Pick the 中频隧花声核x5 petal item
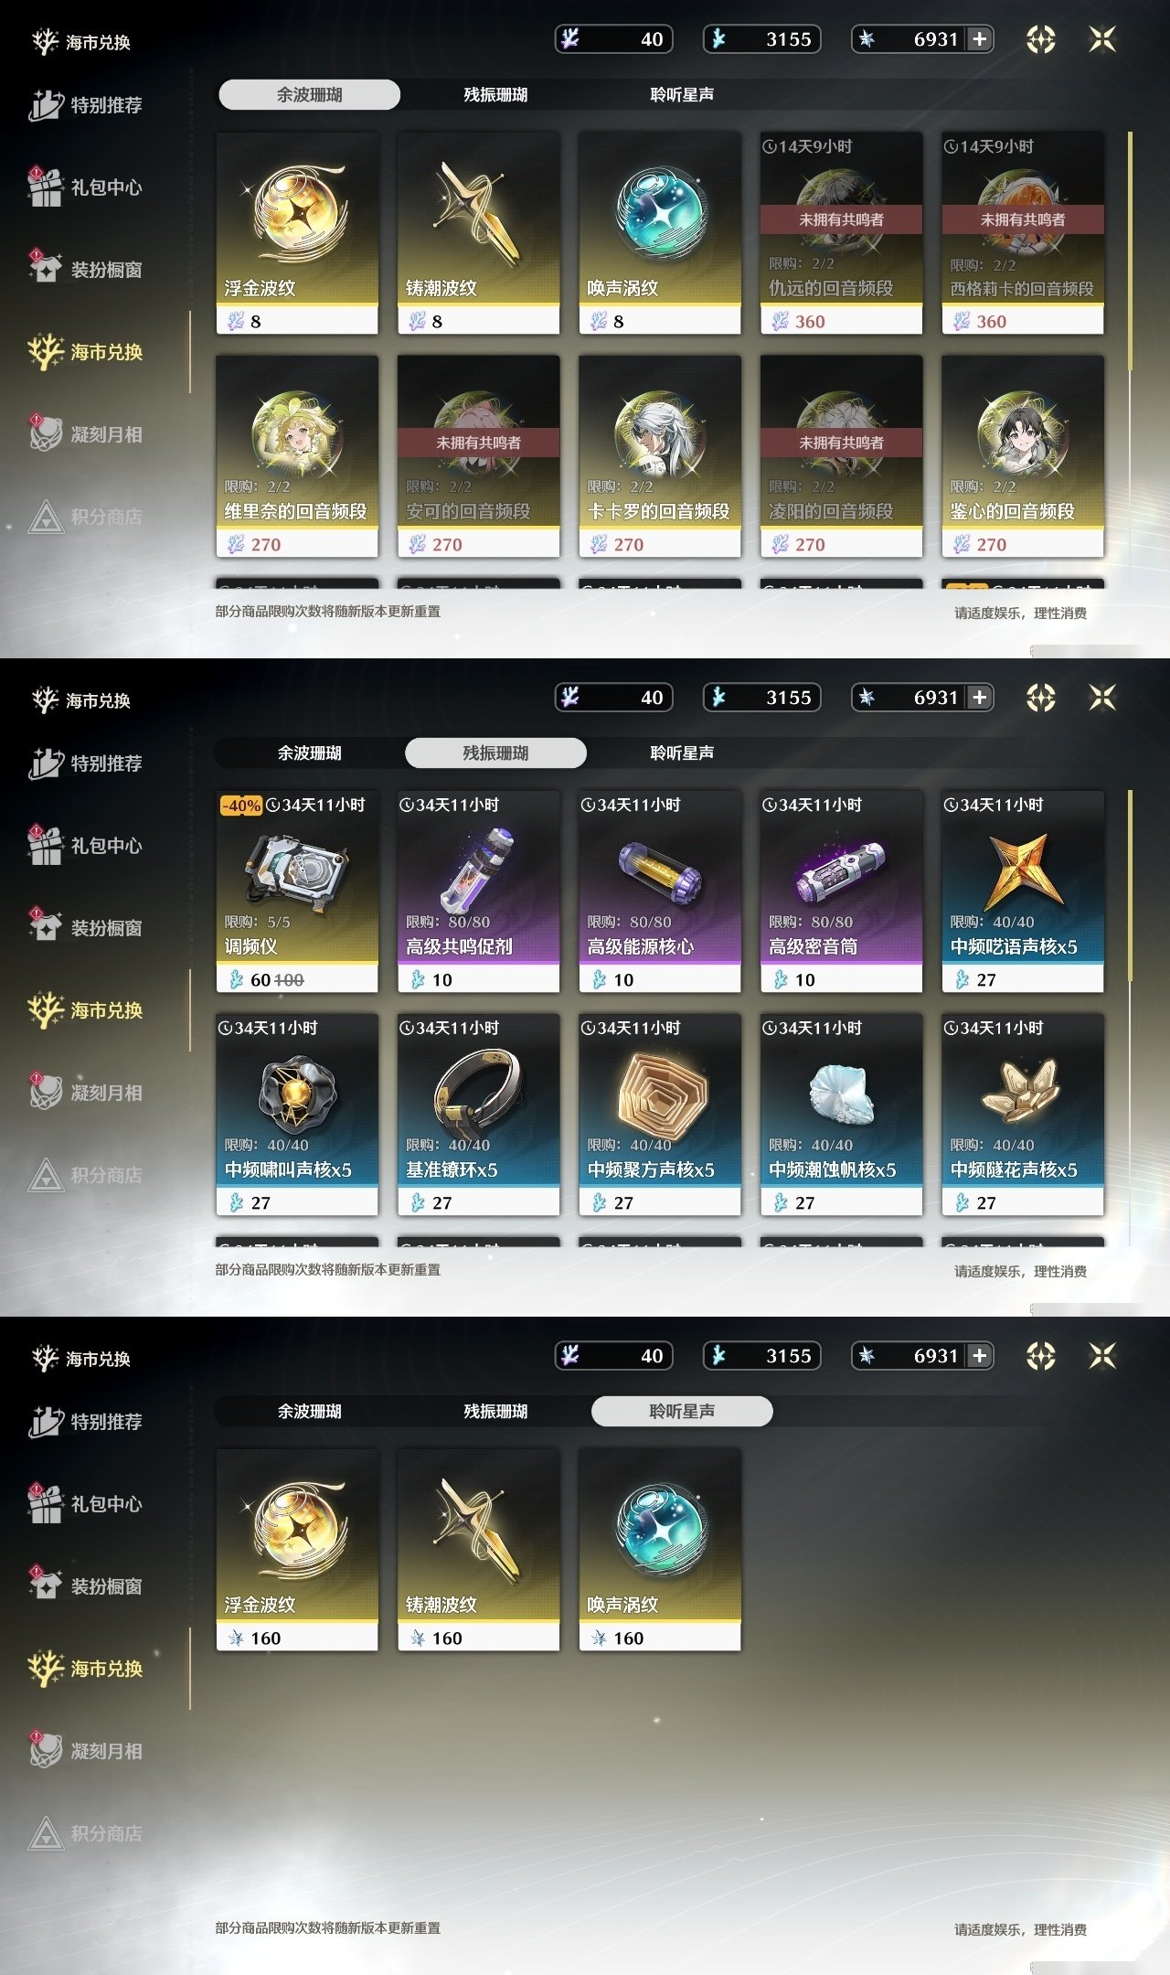This screenshot has width=1170, height=1975. click(1023, 1116)
